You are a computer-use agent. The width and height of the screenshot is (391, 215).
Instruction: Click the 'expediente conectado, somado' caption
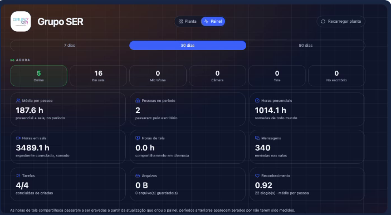pos(43,155)
